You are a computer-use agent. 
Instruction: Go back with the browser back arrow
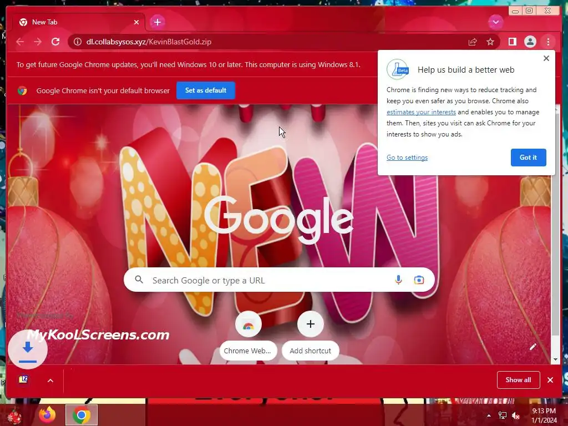click(20, 42)
